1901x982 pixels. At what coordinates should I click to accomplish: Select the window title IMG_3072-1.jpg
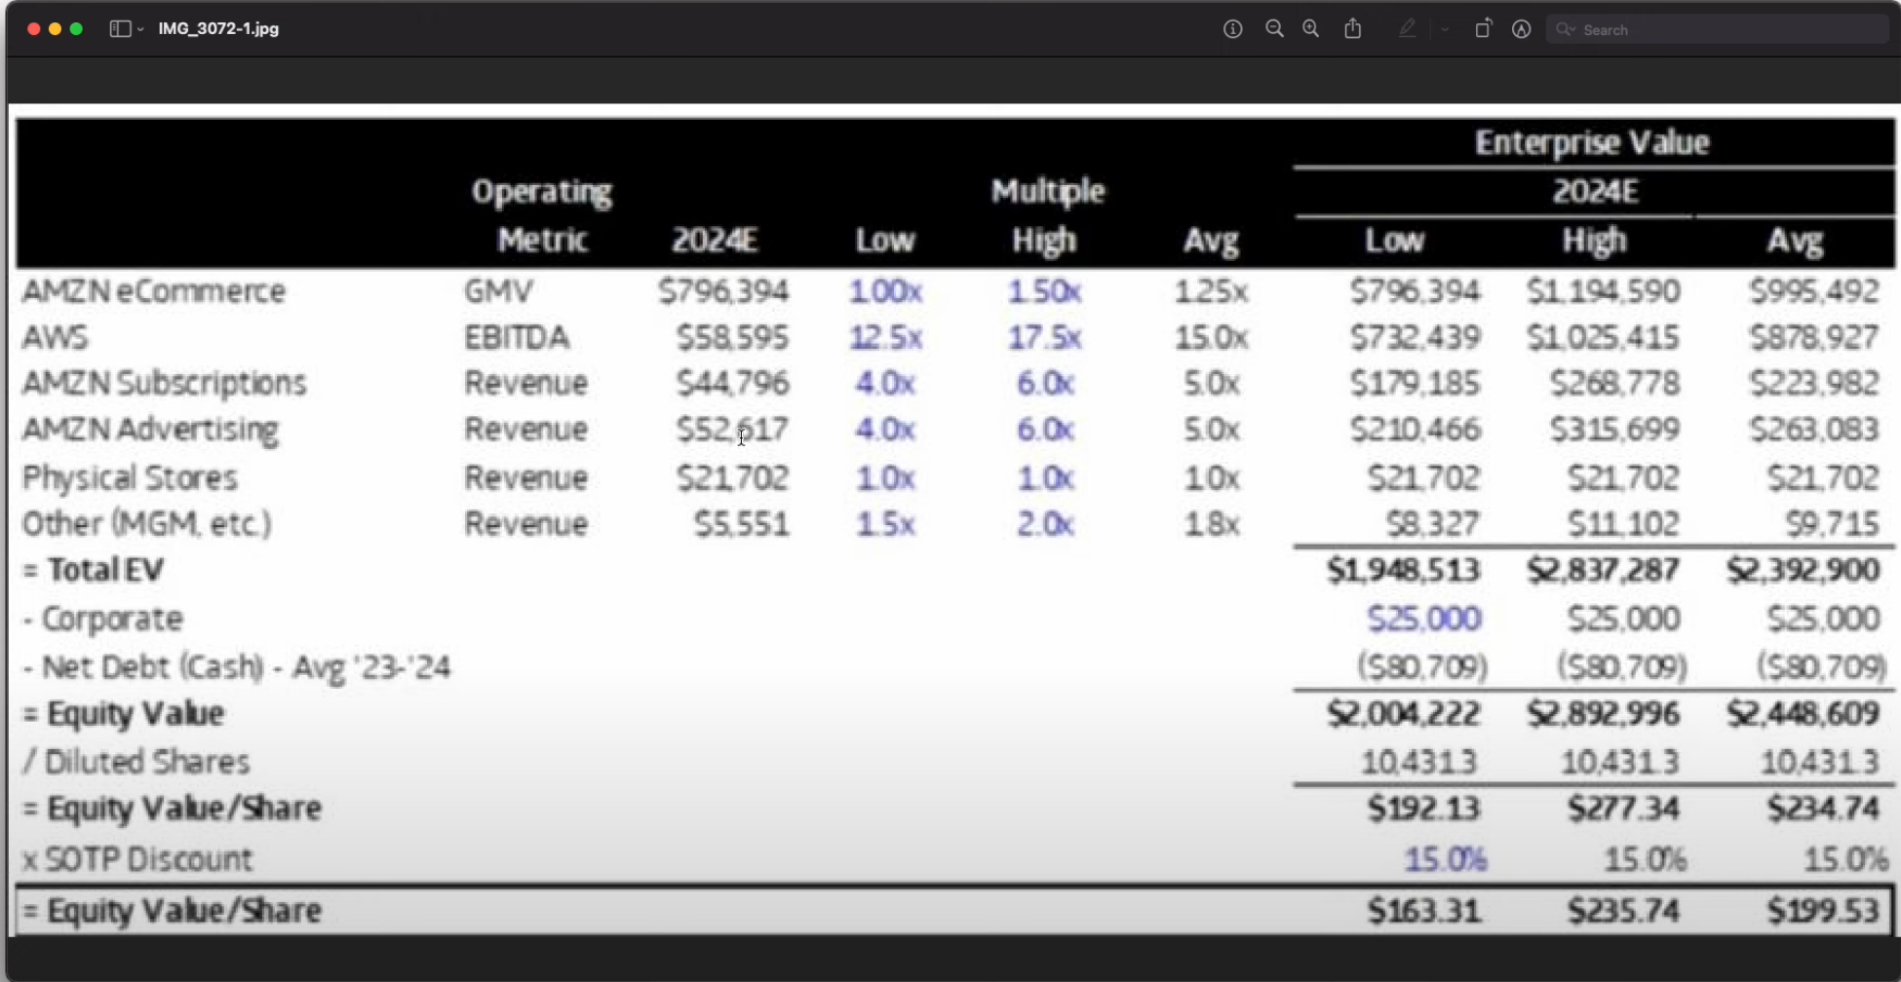[x=218, y=29]
